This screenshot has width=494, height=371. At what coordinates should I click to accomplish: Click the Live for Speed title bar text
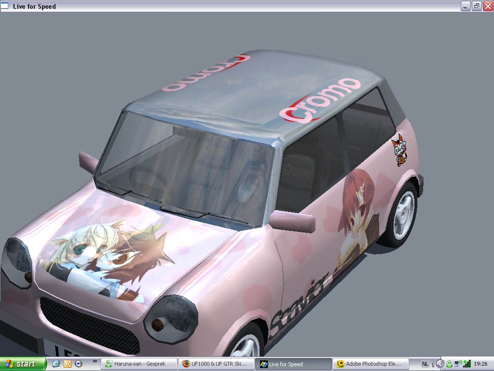click(x=34, y=6)
